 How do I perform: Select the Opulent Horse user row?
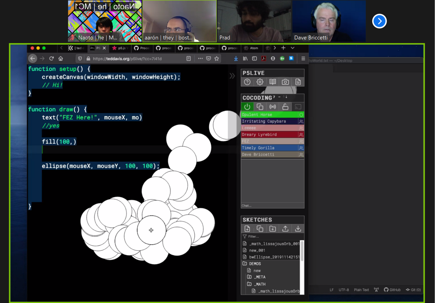click(x=273, y=115)
